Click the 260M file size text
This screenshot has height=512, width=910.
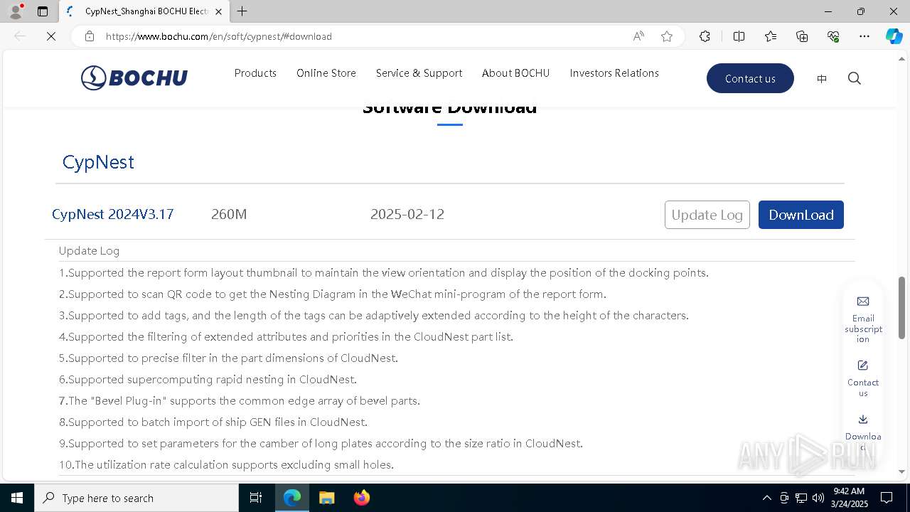point(229,214)
